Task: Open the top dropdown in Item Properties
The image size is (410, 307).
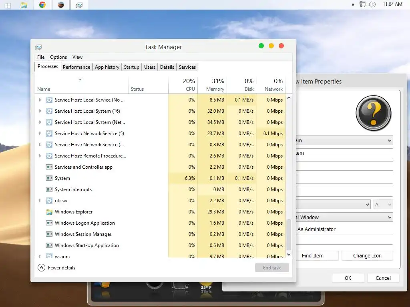Action: (345, 140)
